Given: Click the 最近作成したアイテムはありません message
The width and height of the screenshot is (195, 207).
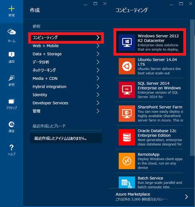Looking at the screenshot, I should point(61,138).
